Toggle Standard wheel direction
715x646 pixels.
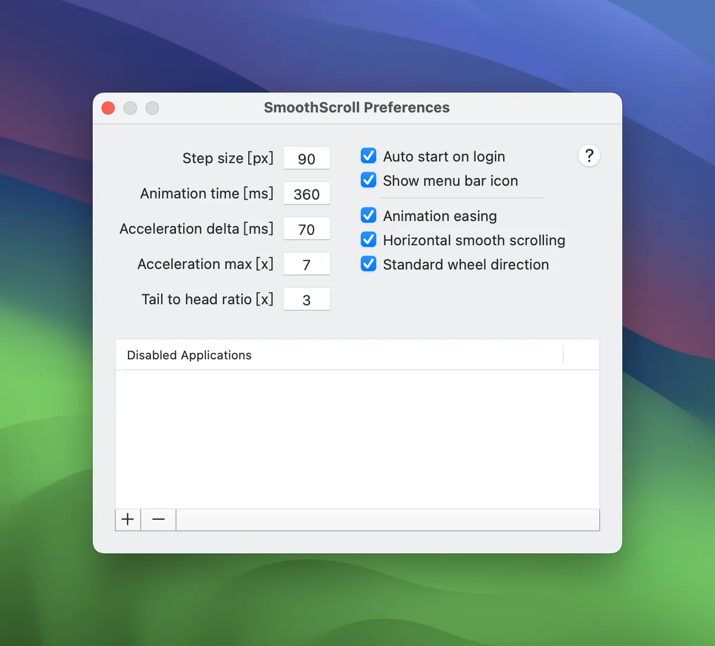(x=368, y=263)
